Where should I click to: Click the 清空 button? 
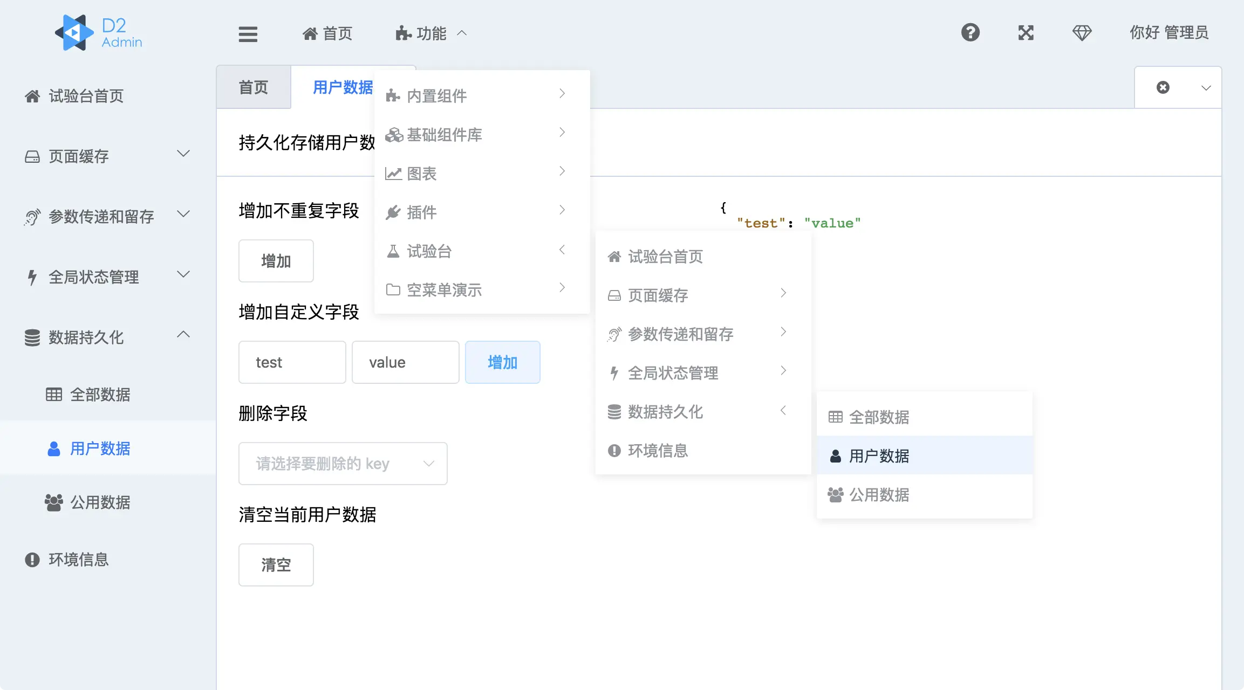click(276, 564)
